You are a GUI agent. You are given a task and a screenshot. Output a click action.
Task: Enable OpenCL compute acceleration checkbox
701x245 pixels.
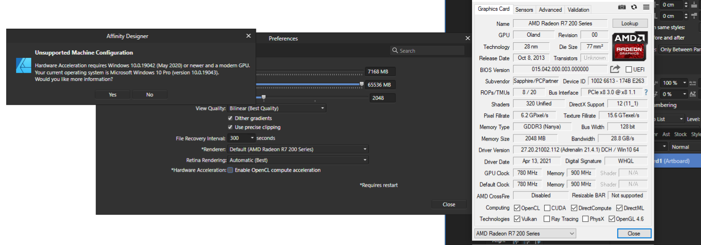[x=230, y=170]
